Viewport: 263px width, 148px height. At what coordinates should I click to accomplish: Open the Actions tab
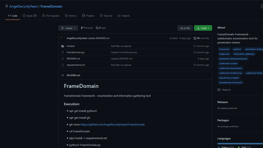(x=71, y=16)
